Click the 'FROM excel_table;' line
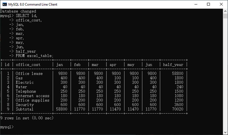This screenshot has height=135, width=228. tap(35, 56)
